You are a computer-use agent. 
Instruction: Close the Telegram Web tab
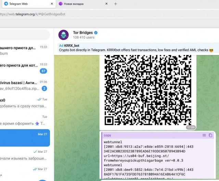click(52, 4)
